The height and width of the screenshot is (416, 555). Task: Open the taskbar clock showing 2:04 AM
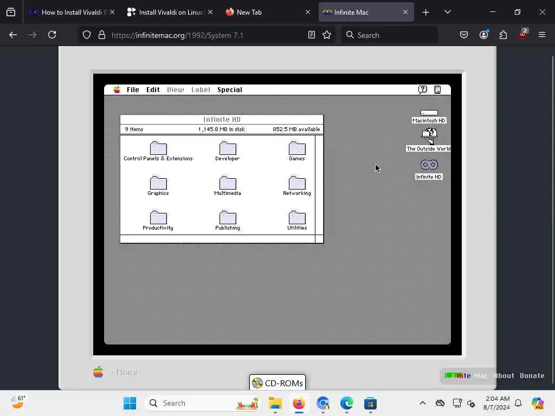coord(497,403)
